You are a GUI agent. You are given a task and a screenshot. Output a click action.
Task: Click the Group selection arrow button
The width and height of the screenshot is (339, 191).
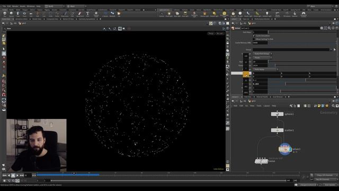(x=335, y=49)
